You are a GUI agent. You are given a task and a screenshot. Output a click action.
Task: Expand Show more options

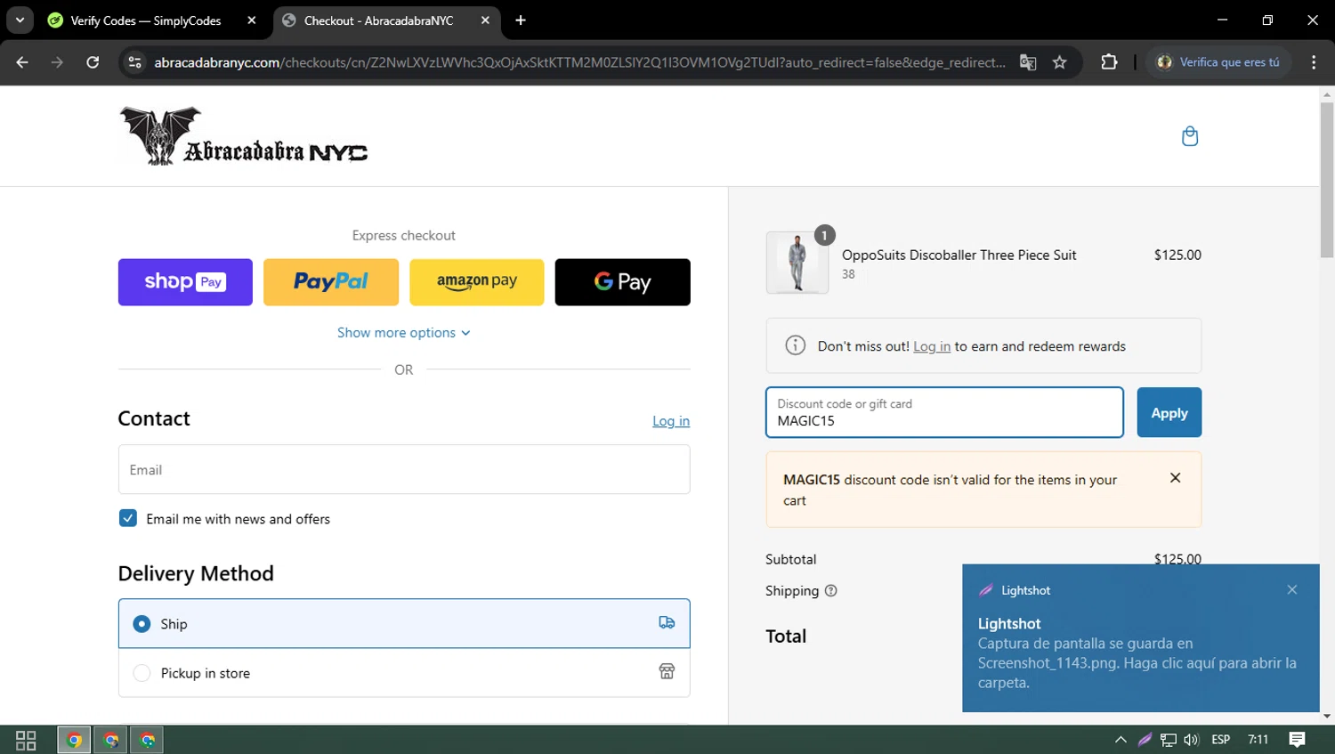(x=404, y=332)
